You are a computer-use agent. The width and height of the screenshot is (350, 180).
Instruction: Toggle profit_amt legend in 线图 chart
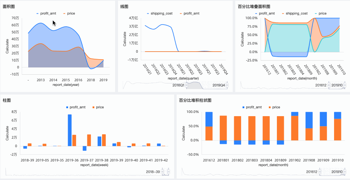pos(190,13)
